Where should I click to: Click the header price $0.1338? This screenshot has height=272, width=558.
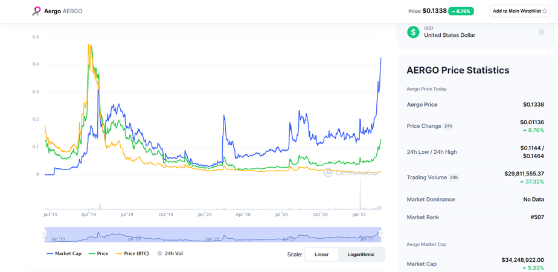435,11
